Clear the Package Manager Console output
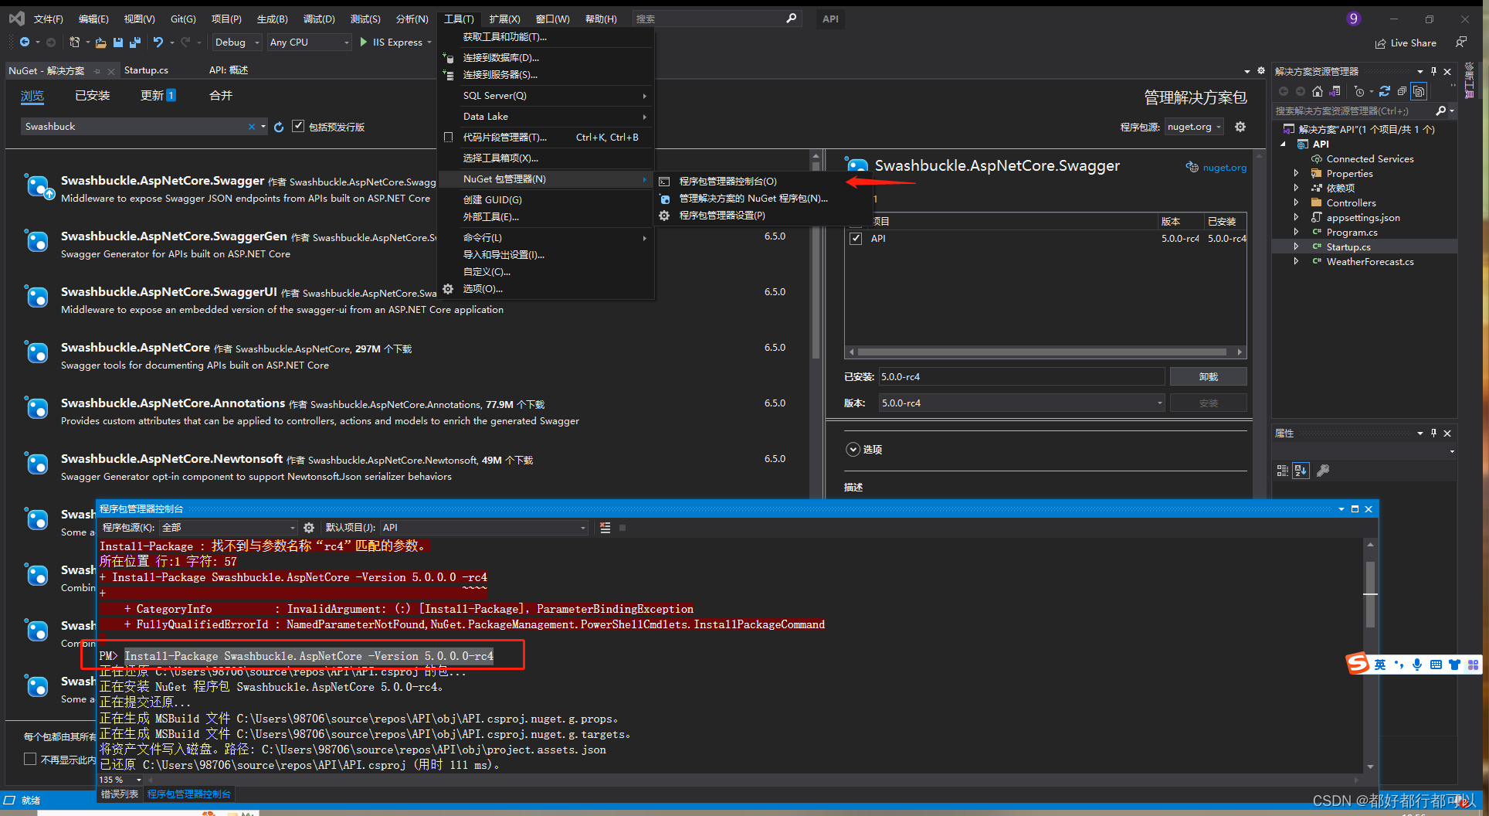This screenshot has height=816, width=1489. (x=605, y=528)
